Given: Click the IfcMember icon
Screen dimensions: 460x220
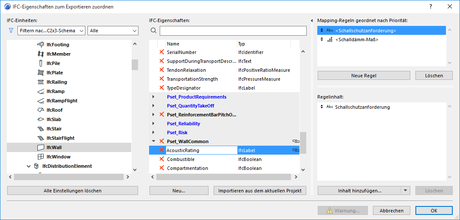Looking at the screenshot, I should (x=40, y=54).
